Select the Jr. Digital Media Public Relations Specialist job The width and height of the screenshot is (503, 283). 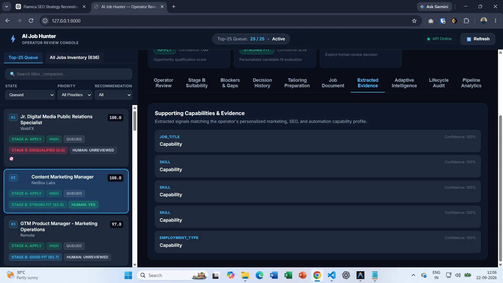(66, 138)
